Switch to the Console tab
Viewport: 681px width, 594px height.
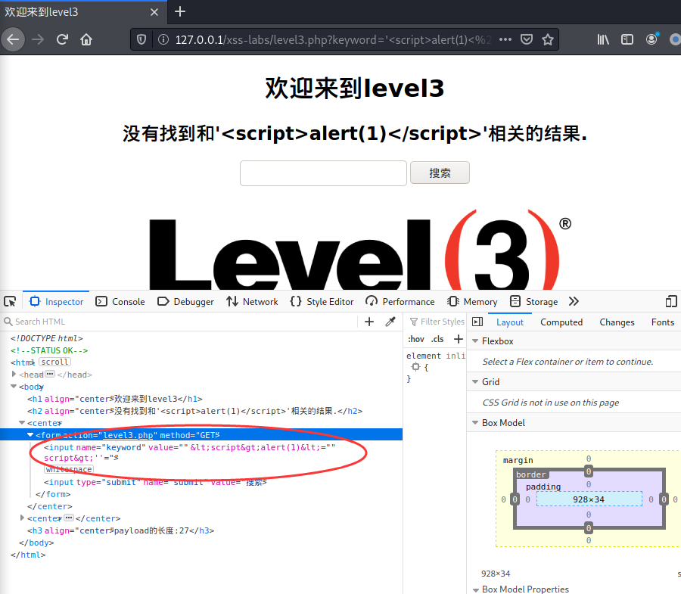pyautogui.click(x=129, y=301)
